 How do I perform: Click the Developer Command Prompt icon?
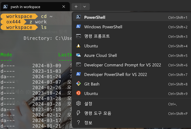78,65
